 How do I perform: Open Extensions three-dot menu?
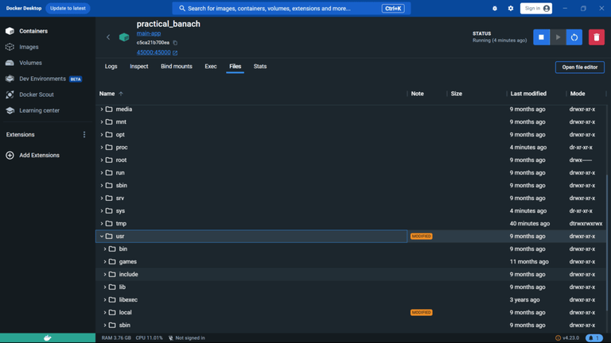pos(84,134)
